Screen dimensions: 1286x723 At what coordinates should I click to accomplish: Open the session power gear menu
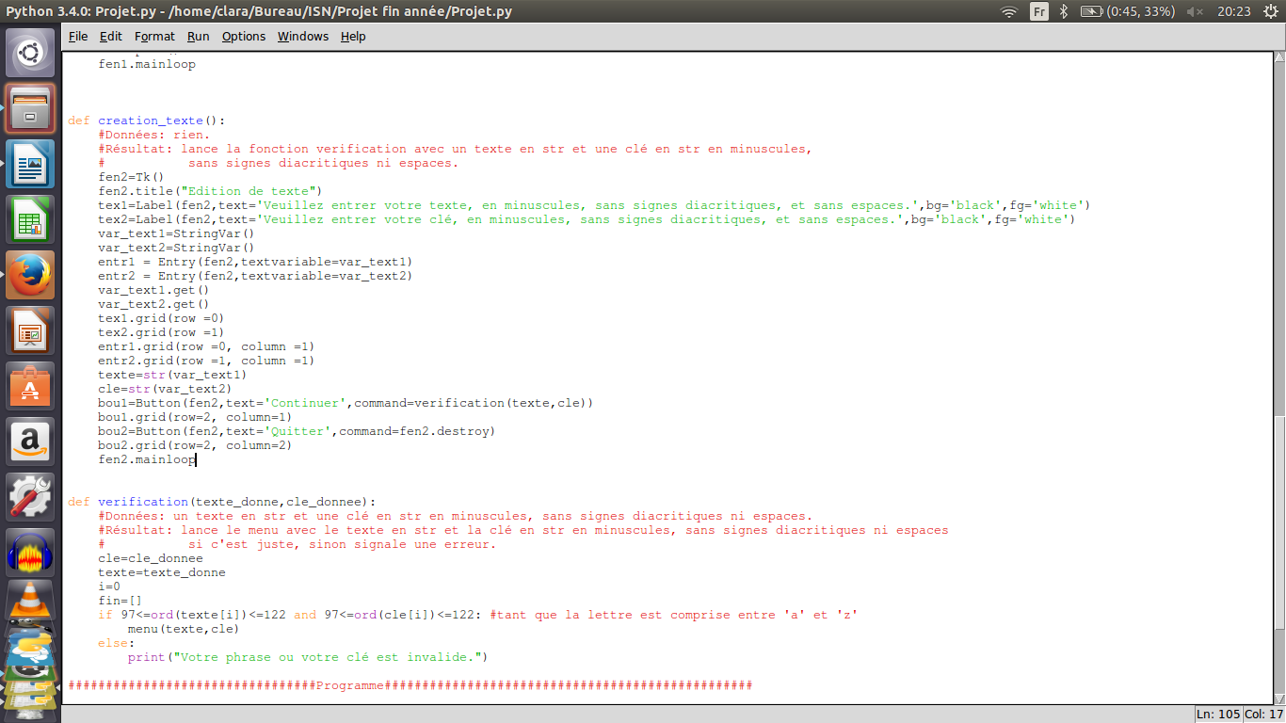coord(1269,11)
